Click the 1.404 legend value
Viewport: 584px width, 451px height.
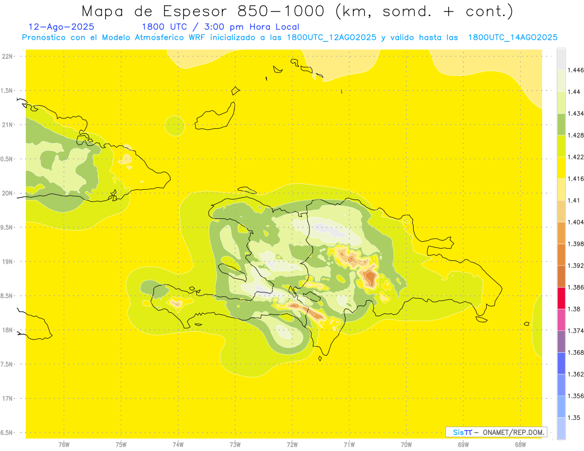click(x=577, y=222)
